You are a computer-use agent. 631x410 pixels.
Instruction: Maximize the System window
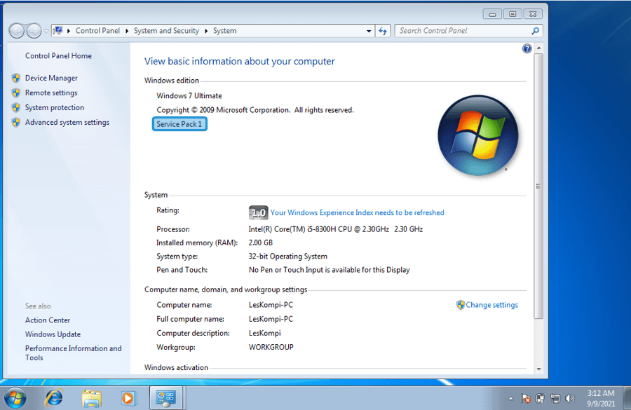[513, 14]
